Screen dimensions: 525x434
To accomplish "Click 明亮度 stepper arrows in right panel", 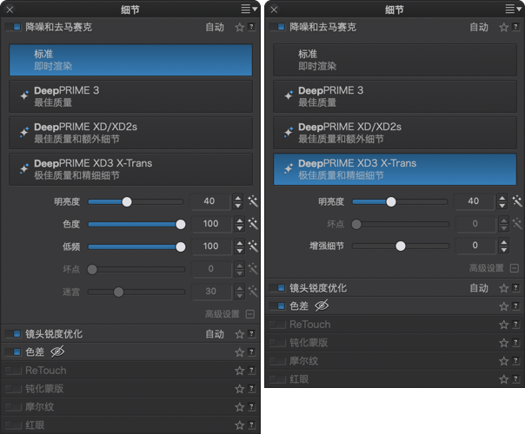I will [x=502, y=201].
